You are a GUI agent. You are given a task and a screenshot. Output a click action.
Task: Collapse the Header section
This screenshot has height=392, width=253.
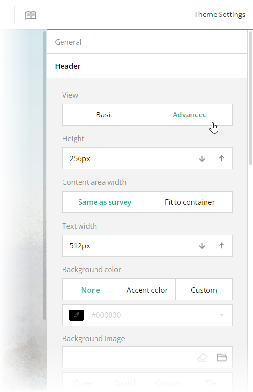147,66
